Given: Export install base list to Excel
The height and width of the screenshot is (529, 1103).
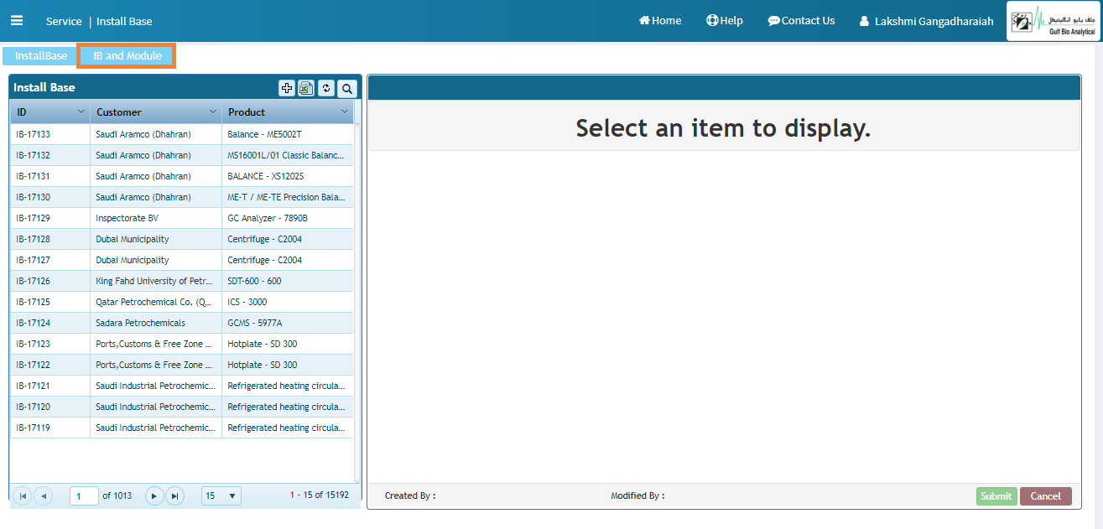Looking at the screenshot, I should tap(306, 88).
